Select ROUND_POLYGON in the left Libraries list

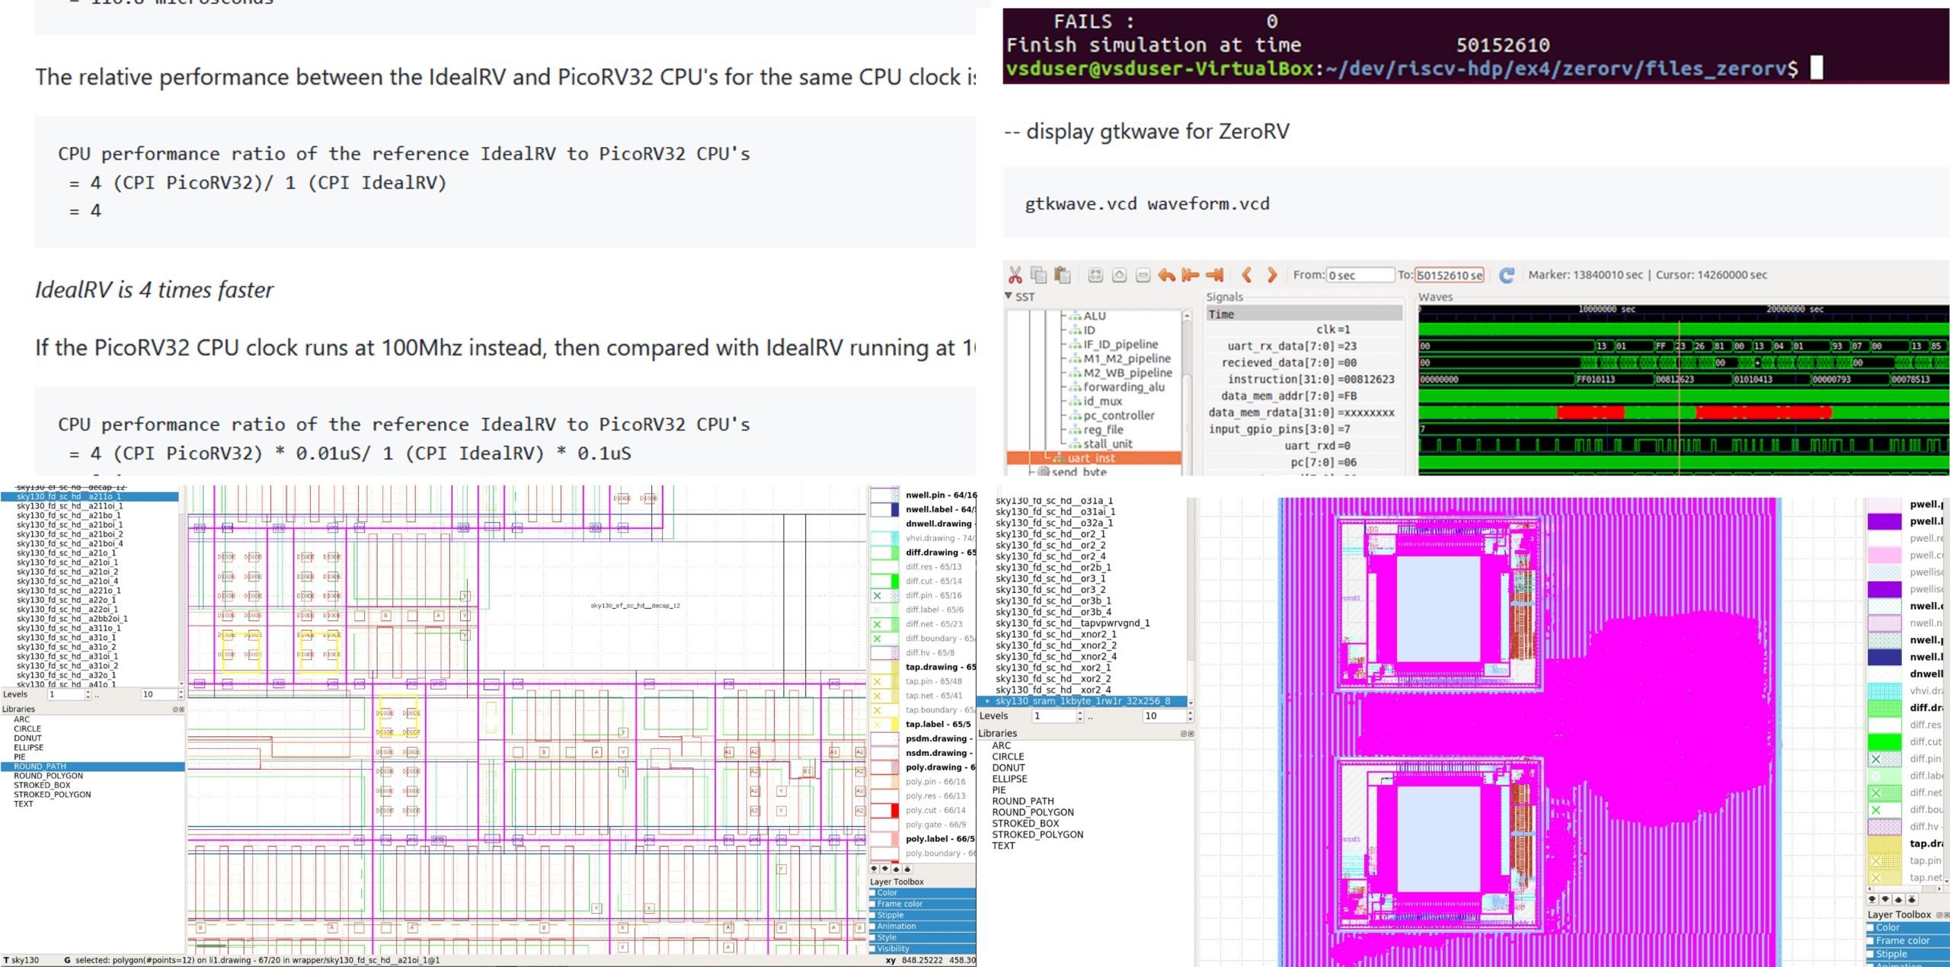pos(48,776)
